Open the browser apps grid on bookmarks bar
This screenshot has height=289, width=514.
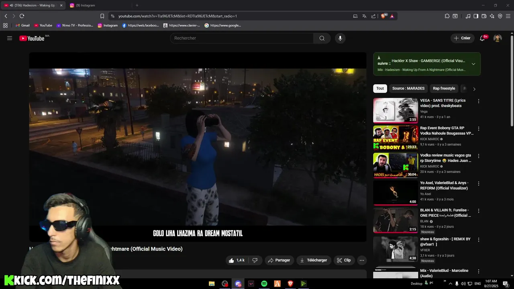[x=5, y=25]
